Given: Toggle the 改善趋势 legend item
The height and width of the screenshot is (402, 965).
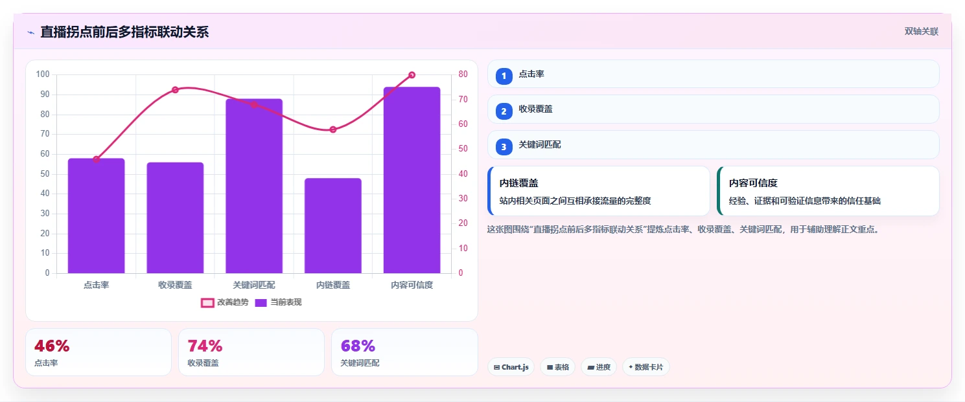Looking at the screenshot, I should (225, 302).
